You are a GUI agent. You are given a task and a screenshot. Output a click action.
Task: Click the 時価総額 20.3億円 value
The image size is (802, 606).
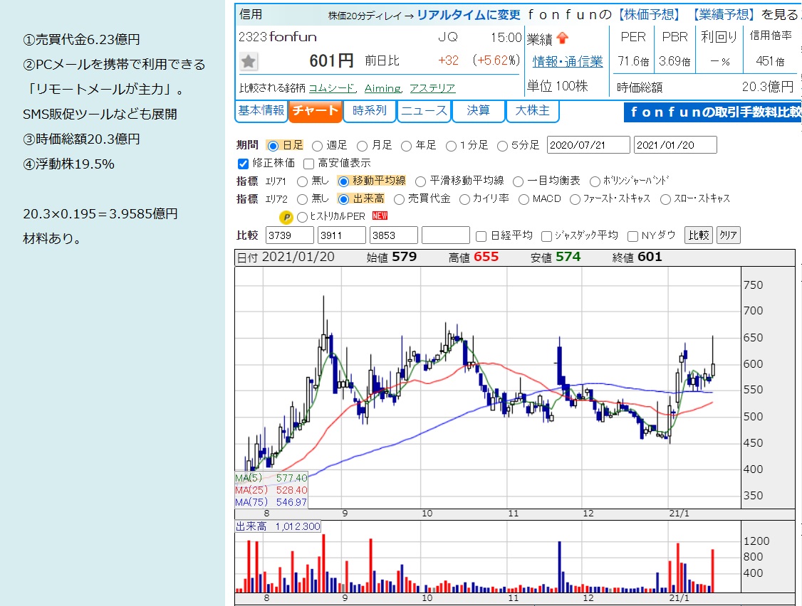pyautogui.click(x=767, y=87)
